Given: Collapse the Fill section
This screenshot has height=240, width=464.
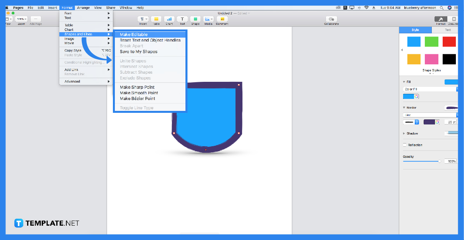Looking at the screenshot, I should 404,81.
